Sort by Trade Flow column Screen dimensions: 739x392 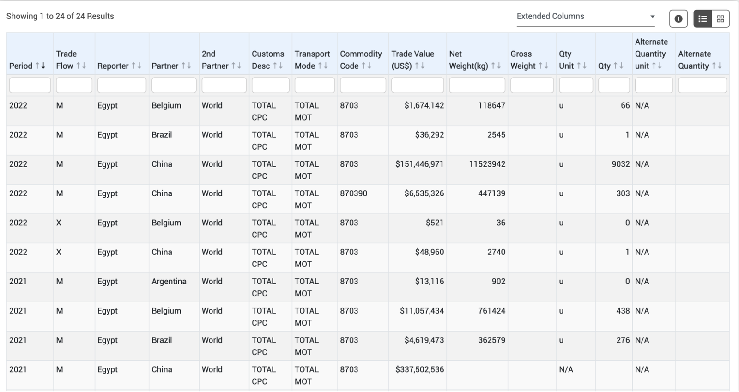pyautogui.click(x=81, y=66)
